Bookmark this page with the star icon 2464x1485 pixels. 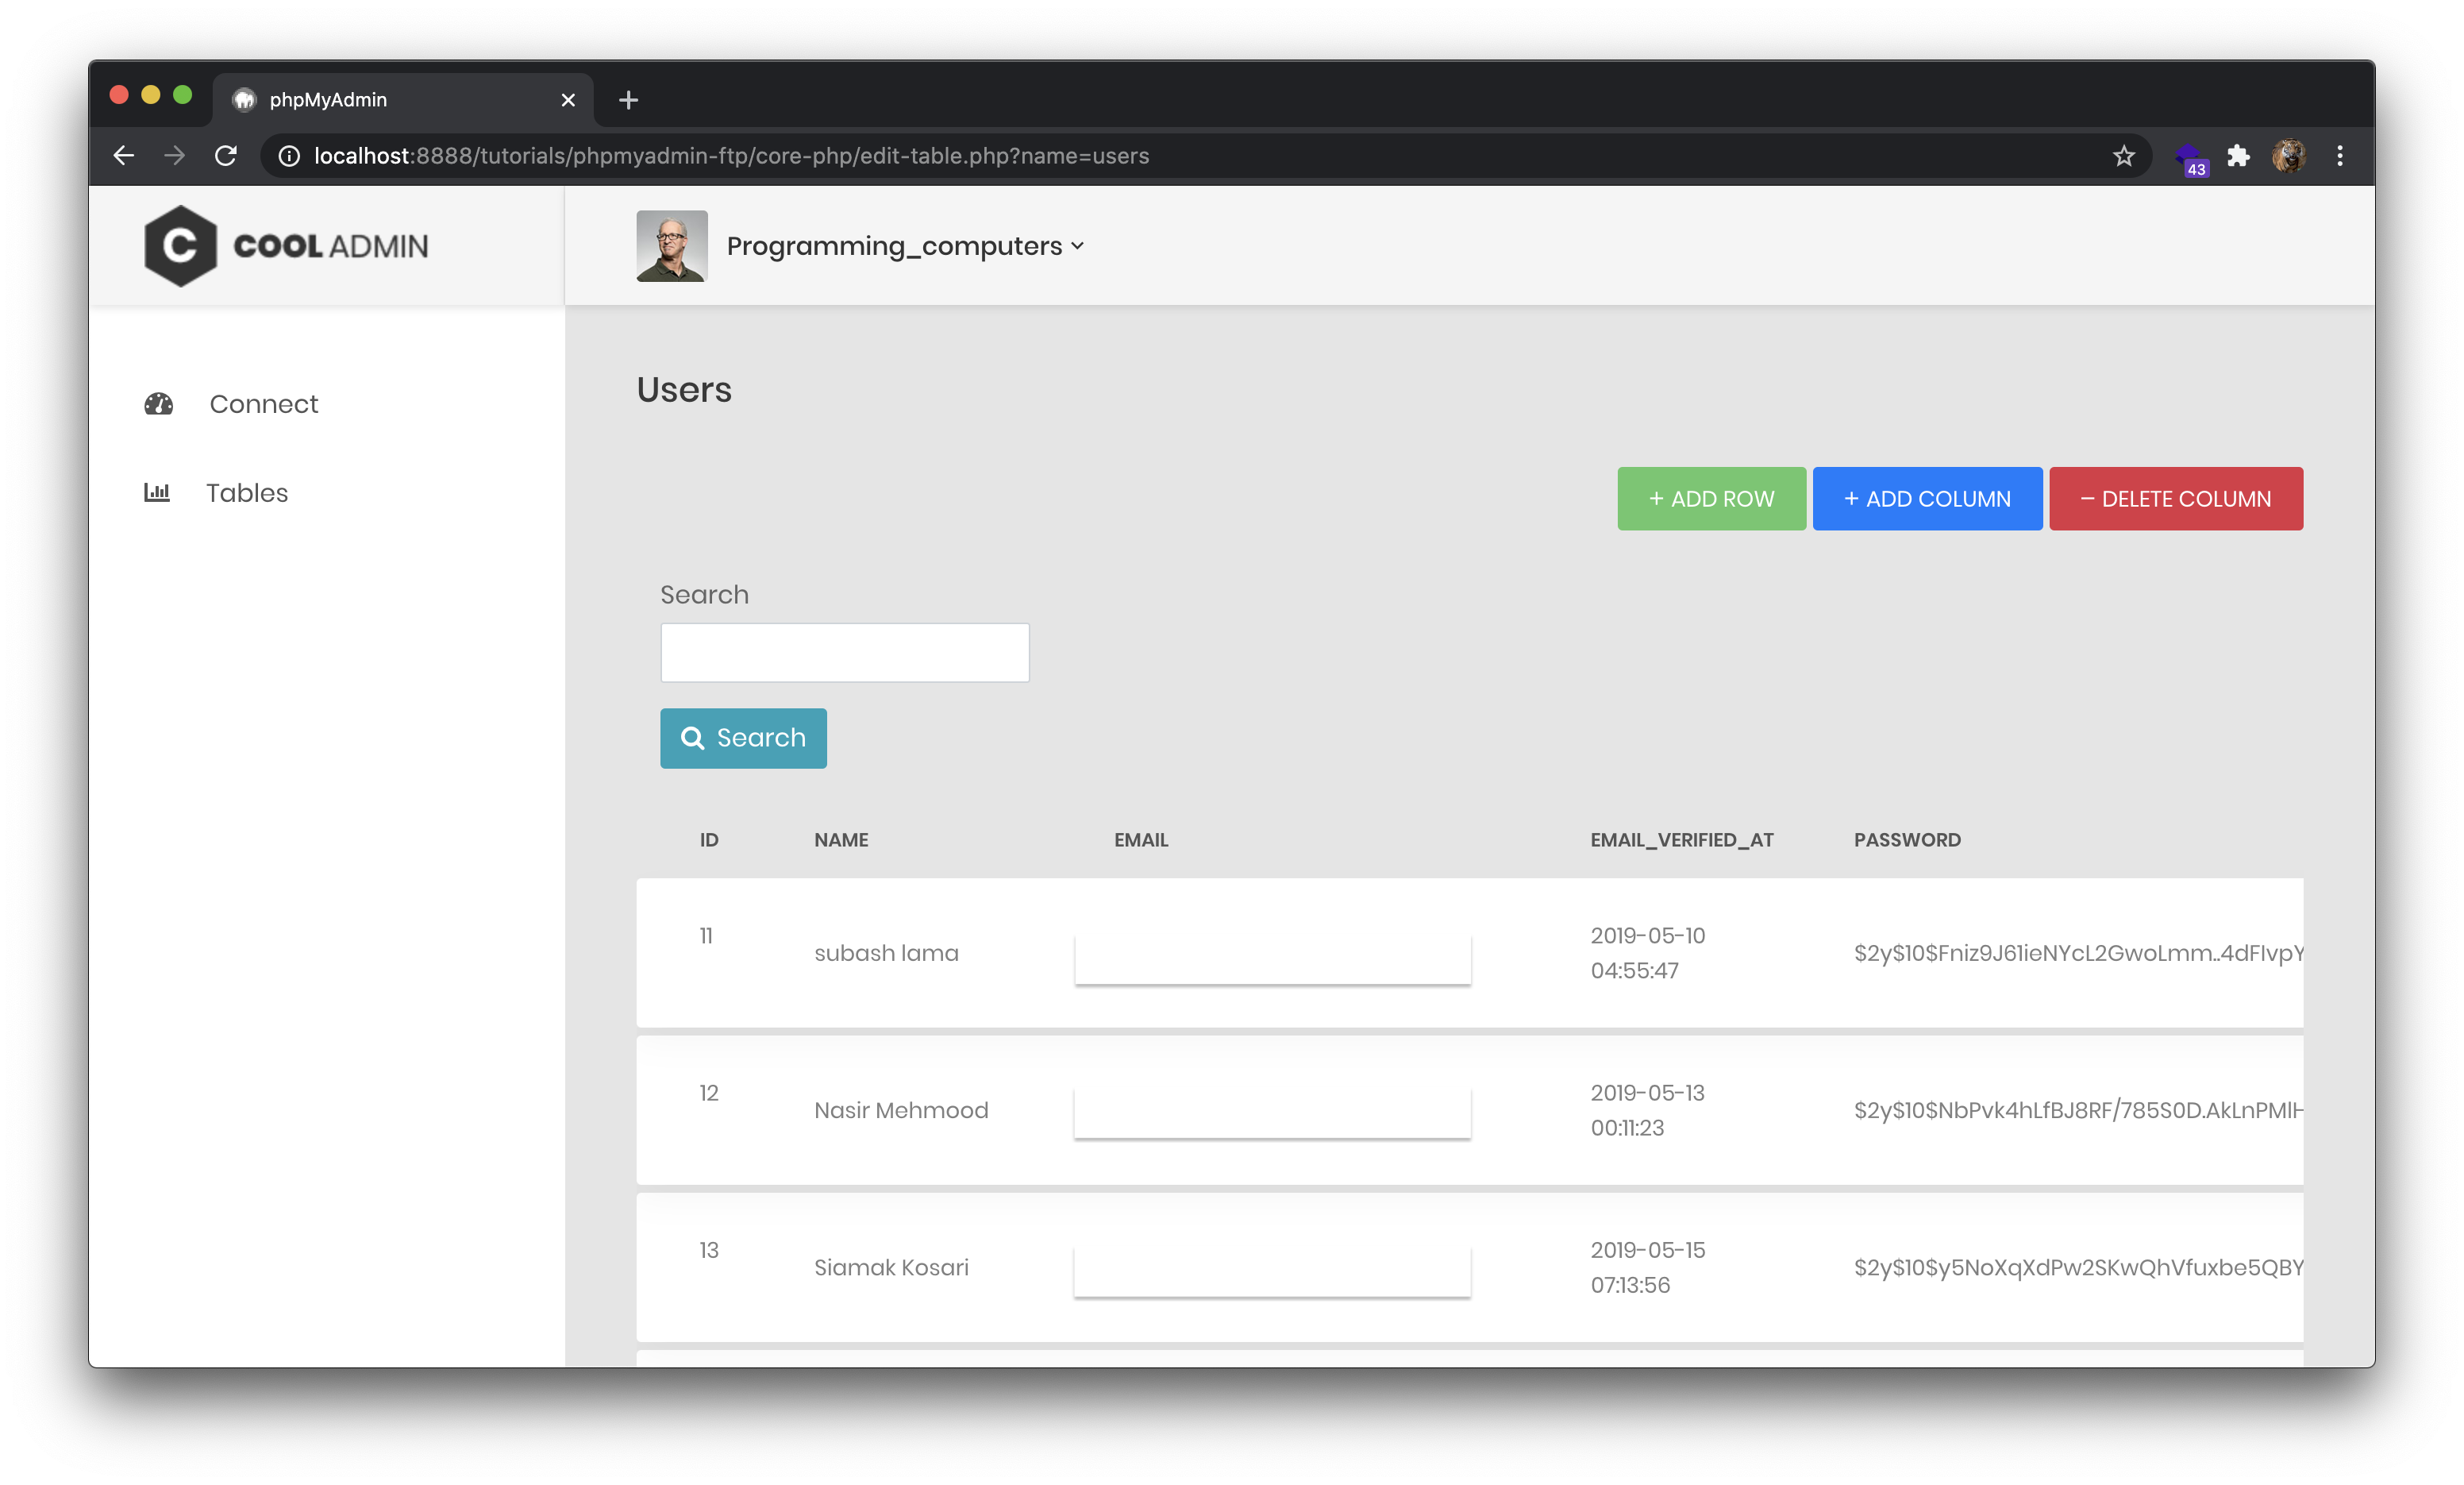coord(2124,155)
